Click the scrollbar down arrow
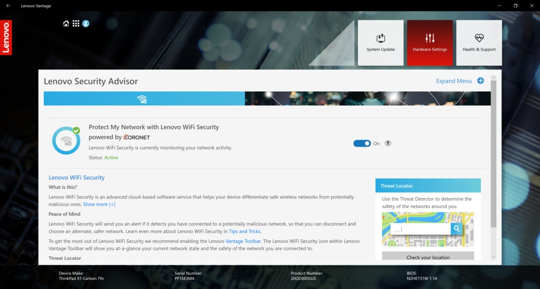This screenshot has width=540, height=289. [x=493, y=257]
